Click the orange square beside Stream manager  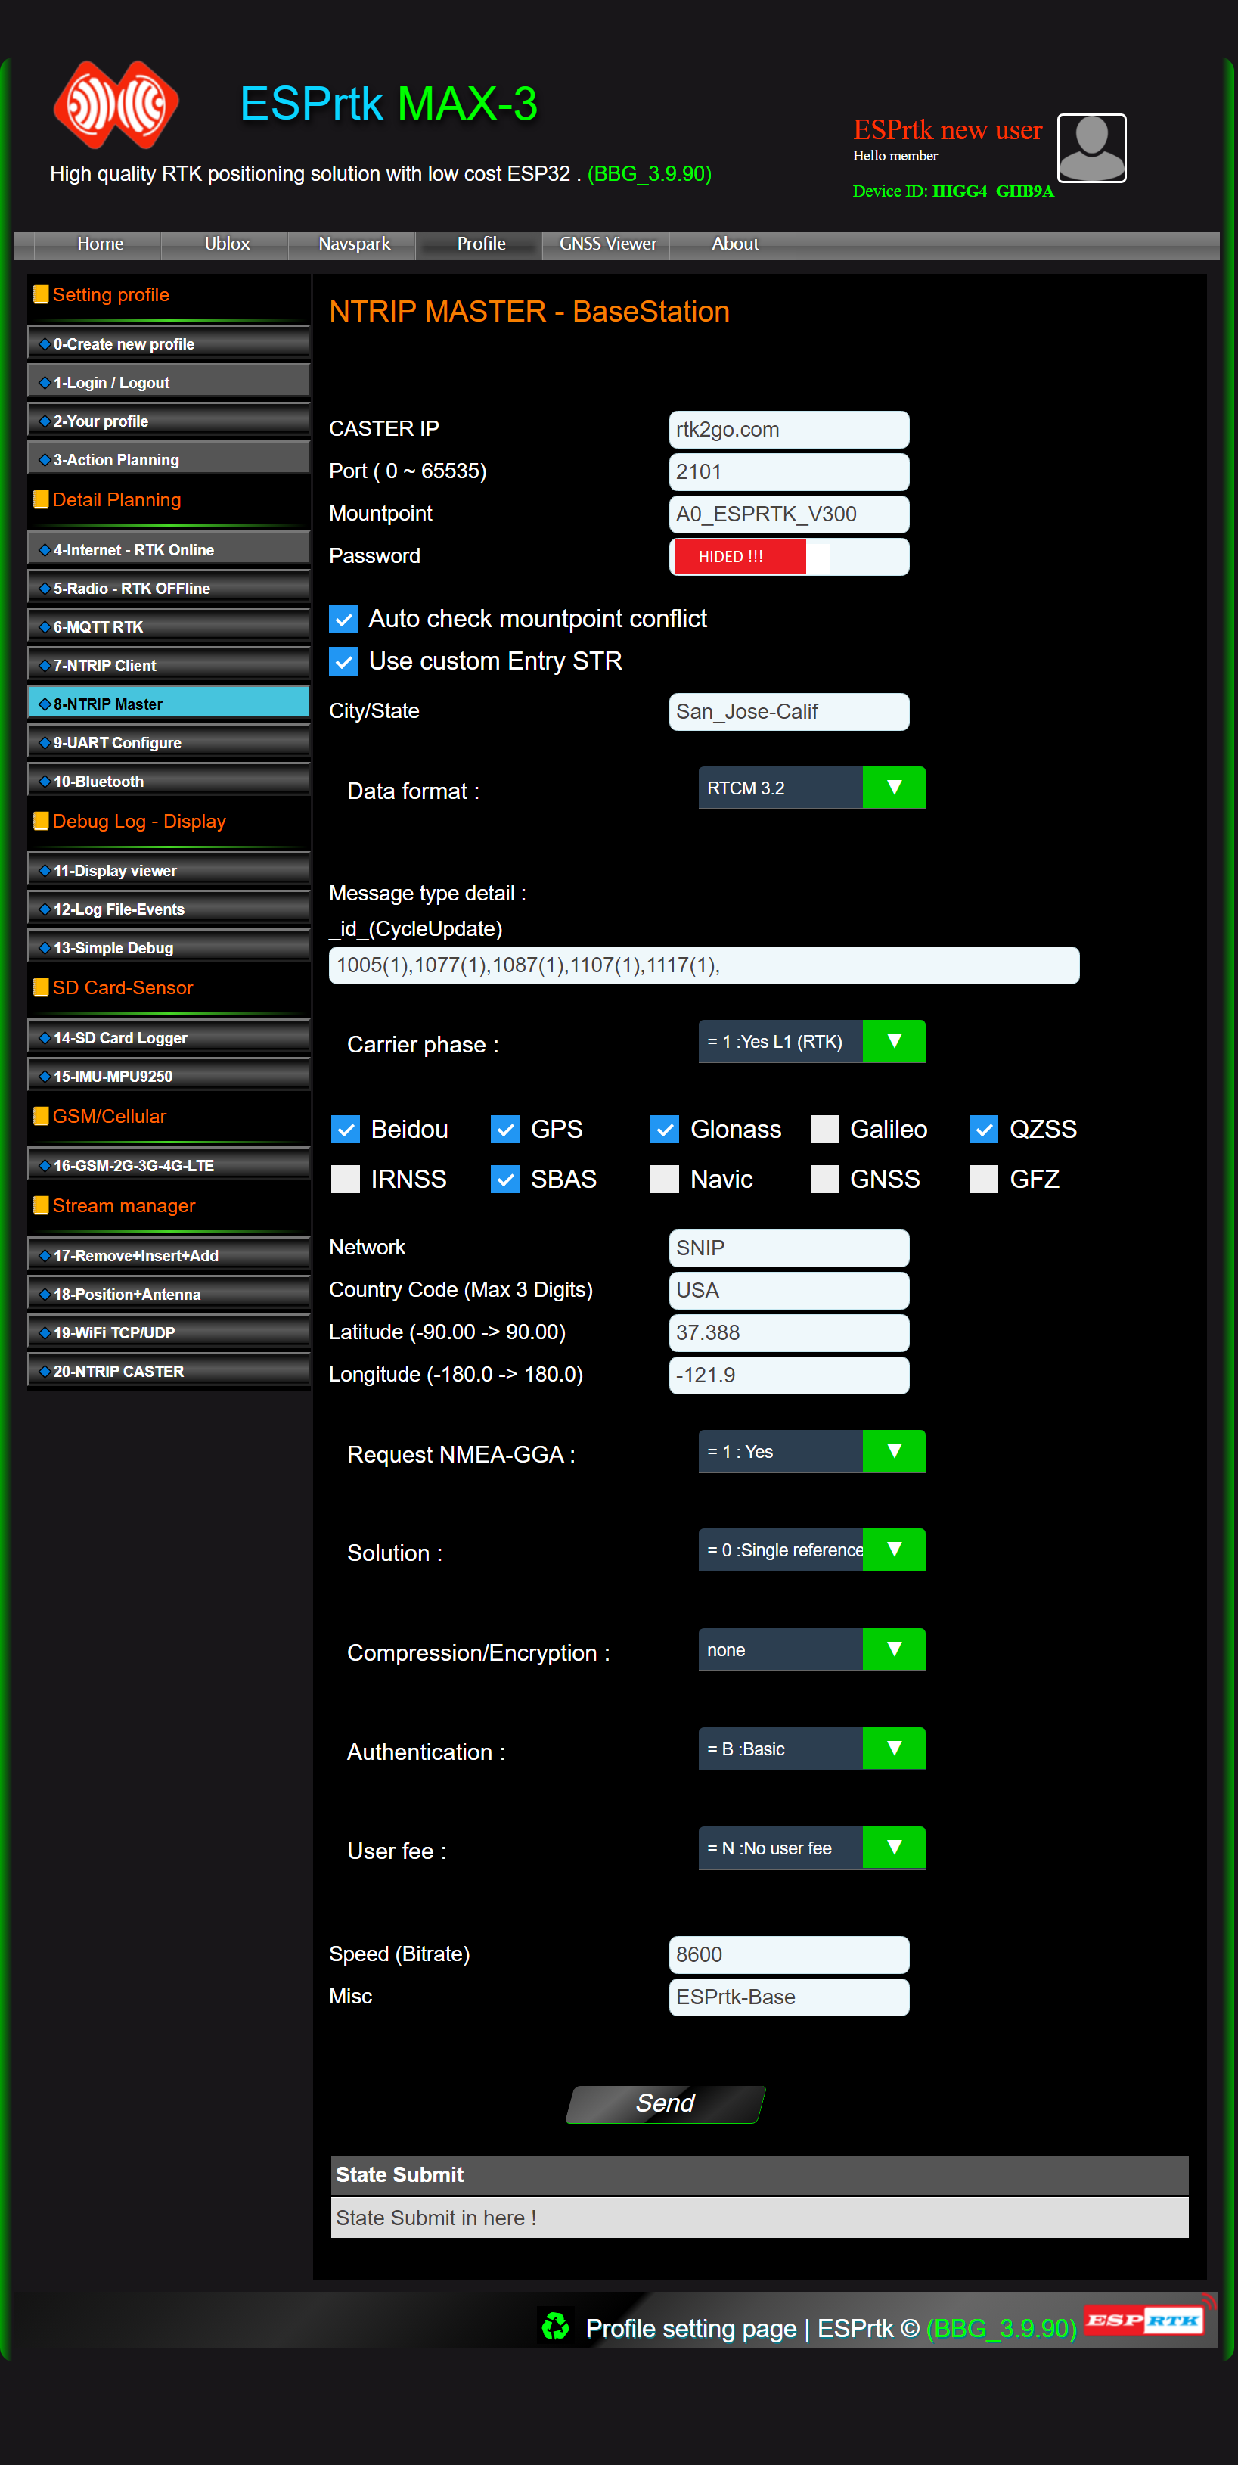41,1206
